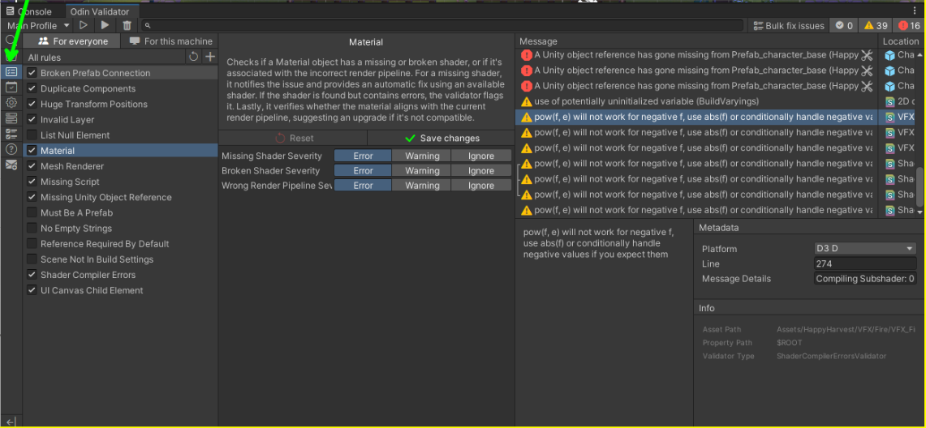926x428 pixels.
Task: Toggle the error count filter showing 16
Action: click(x=908, y=26)
